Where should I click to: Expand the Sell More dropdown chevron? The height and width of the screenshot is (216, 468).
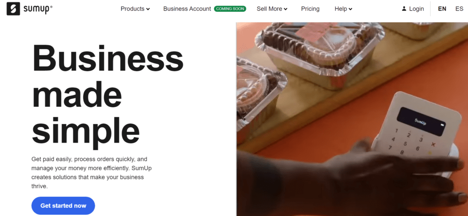[285, 9]
